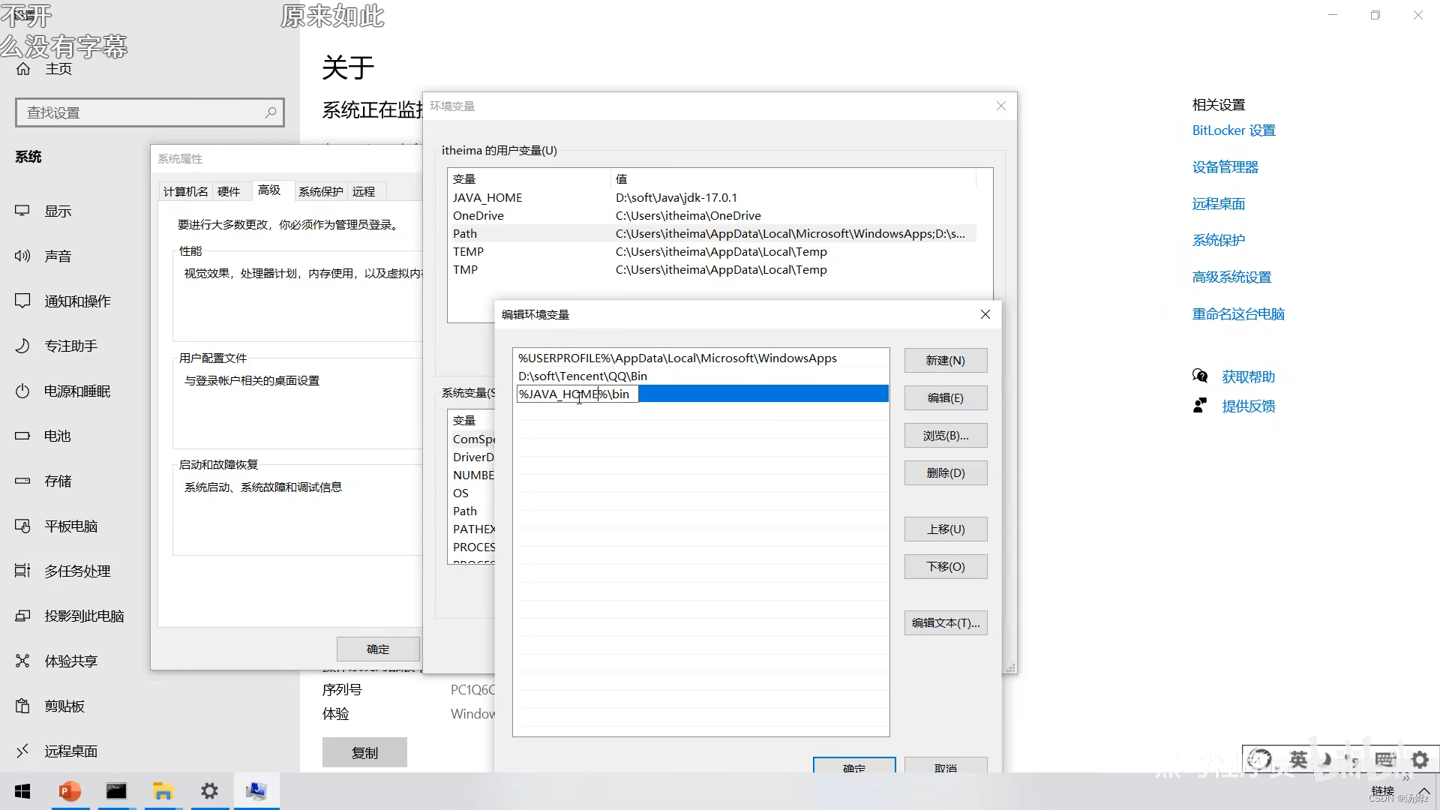1440x810 pixels.
Task: Switch to the 计算机名 tab
Action: [184, 191]
